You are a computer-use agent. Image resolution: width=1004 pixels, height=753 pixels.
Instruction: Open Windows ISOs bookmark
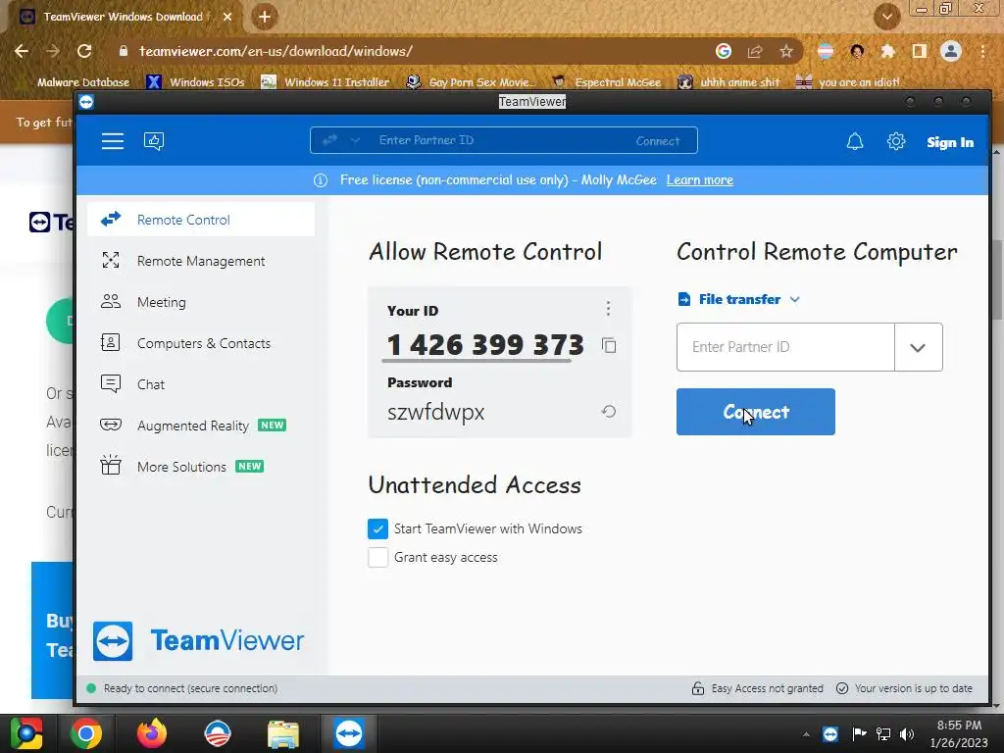(x=196, y=82)
